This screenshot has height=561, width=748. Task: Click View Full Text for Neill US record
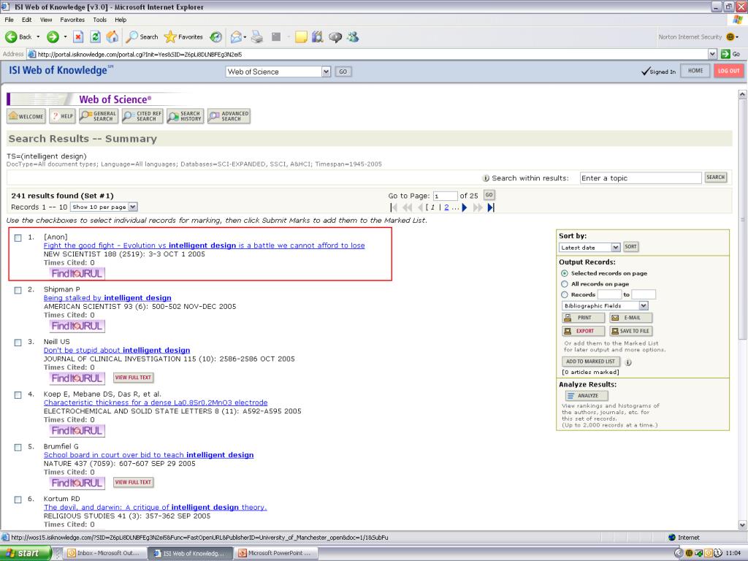click(x=133, y=378)
